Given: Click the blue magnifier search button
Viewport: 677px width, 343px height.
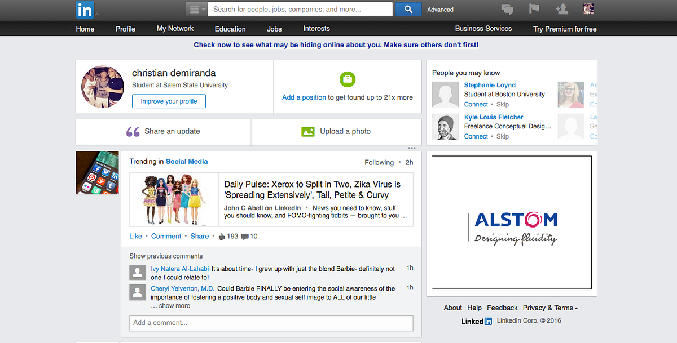Looking at the screenshot, I should tap(408, 9).
